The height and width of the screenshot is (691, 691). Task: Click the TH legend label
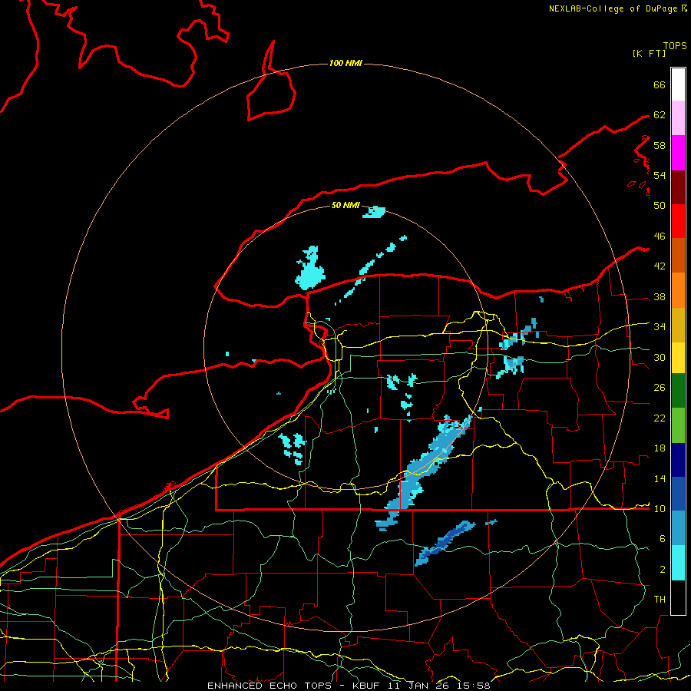coord(660,599)
